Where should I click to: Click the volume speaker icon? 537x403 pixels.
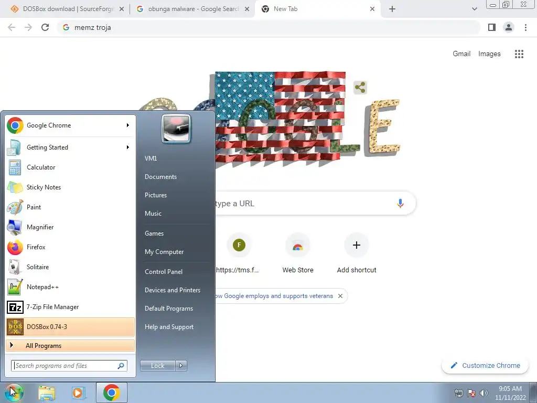[x=484, y=393]
